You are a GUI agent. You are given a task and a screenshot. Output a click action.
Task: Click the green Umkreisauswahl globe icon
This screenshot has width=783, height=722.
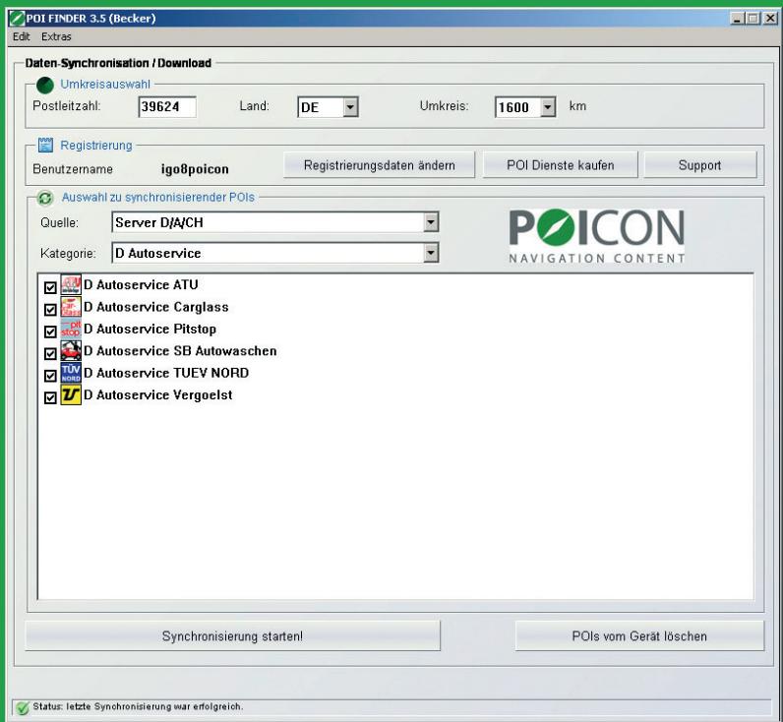(45, 85)
